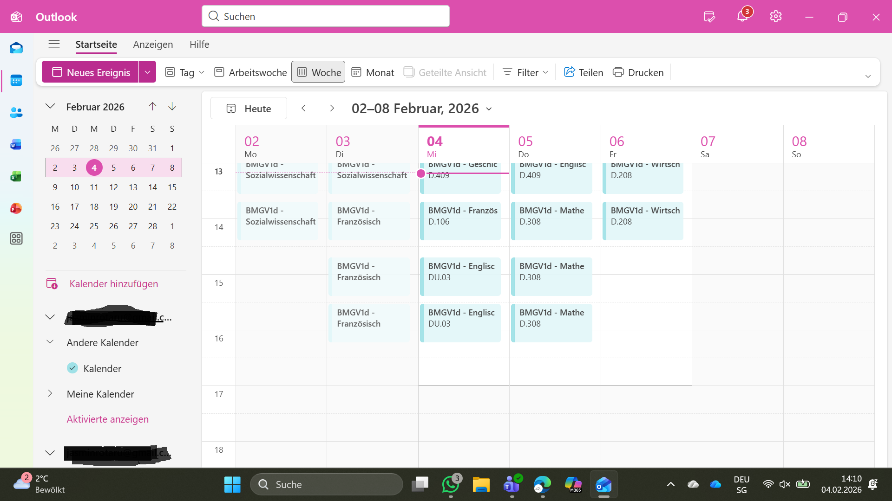Toggle the hamburger navigation menu
The height and width of the screenshot is (501, 892).
coord(54,44)
